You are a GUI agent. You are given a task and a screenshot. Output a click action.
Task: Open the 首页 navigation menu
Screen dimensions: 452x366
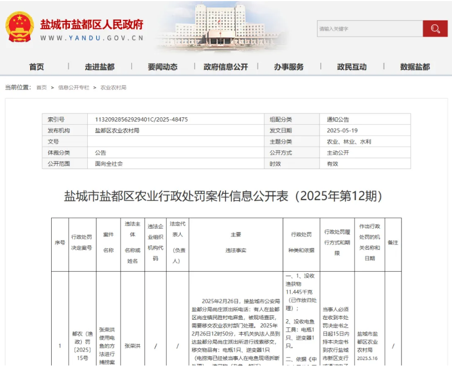coord(37,67)
